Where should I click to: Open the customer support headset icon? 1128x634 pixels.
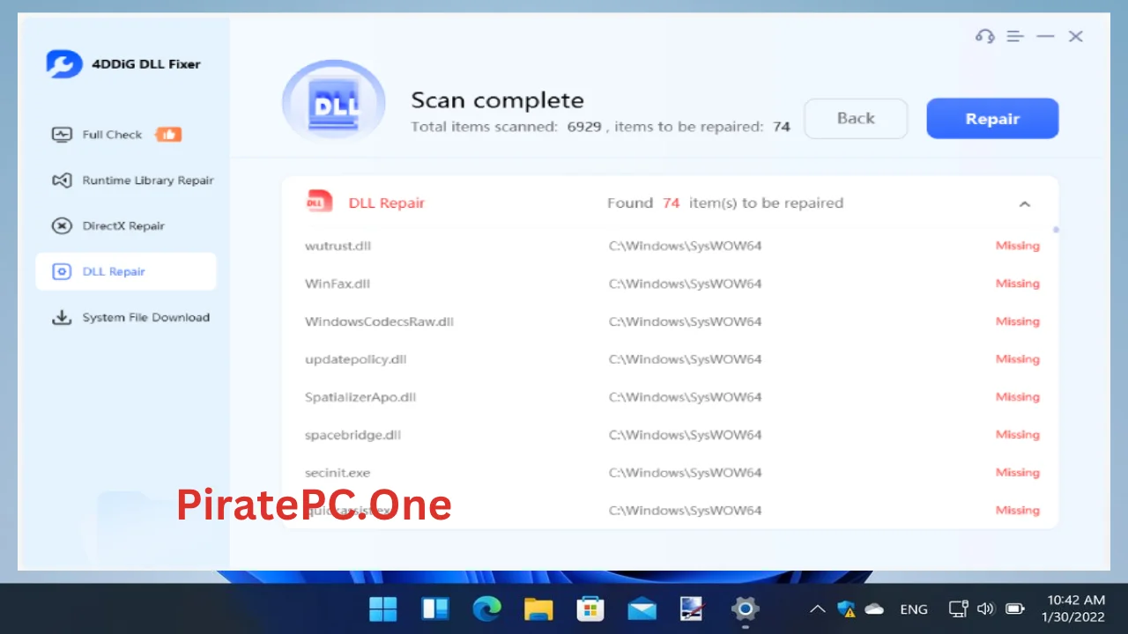click(984, 36)
